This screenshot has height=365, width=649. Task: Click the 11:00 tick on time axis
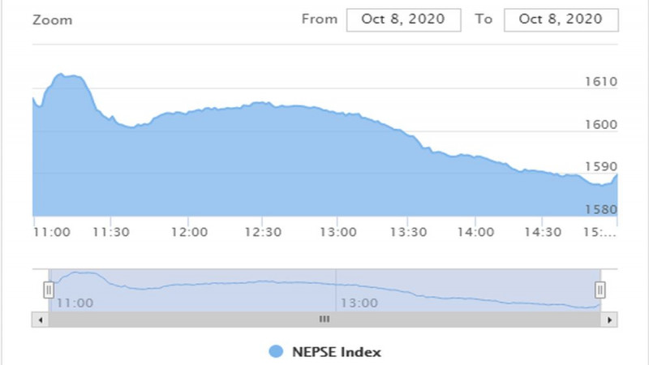(x=52, y=232)
